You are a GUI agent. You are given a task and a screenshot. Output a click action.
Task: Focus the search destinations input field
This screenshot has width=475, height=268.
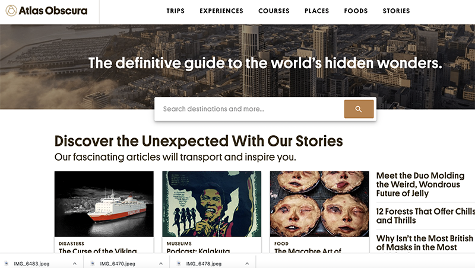(249, 109)
